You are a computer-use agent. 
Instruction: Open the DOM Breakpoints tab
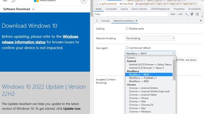click(160, 9)
